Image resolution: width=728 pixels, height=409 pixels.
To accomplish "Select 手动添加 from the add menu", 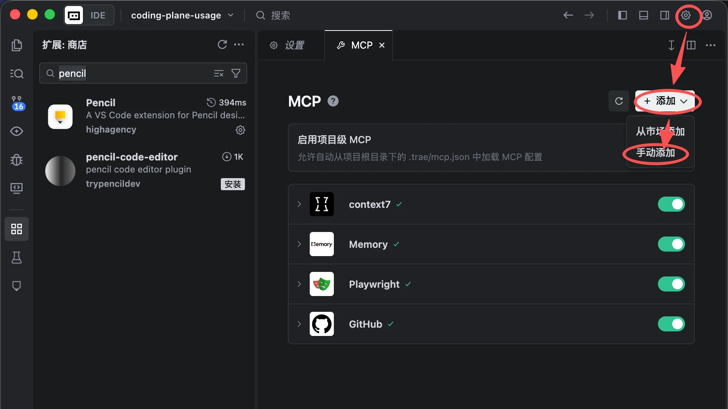I will (x=656, y=153).
